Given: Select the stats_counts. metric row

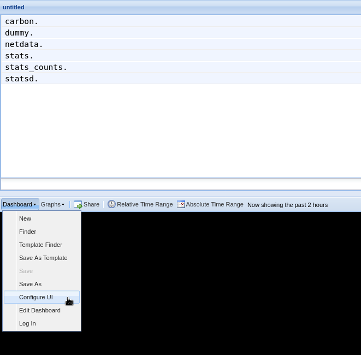Looking at the screenshot, I should pyautogui.click(x=181, y=67).
